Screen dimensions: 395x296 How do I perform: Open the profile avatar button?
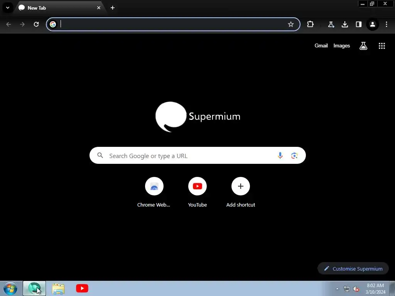point(373,24)
